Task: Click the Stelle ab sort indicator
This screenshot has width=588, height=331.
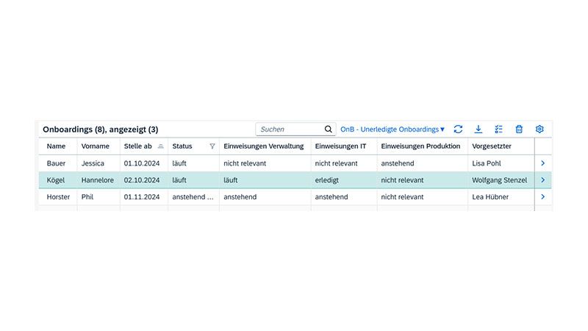Action: coord(161,146)
